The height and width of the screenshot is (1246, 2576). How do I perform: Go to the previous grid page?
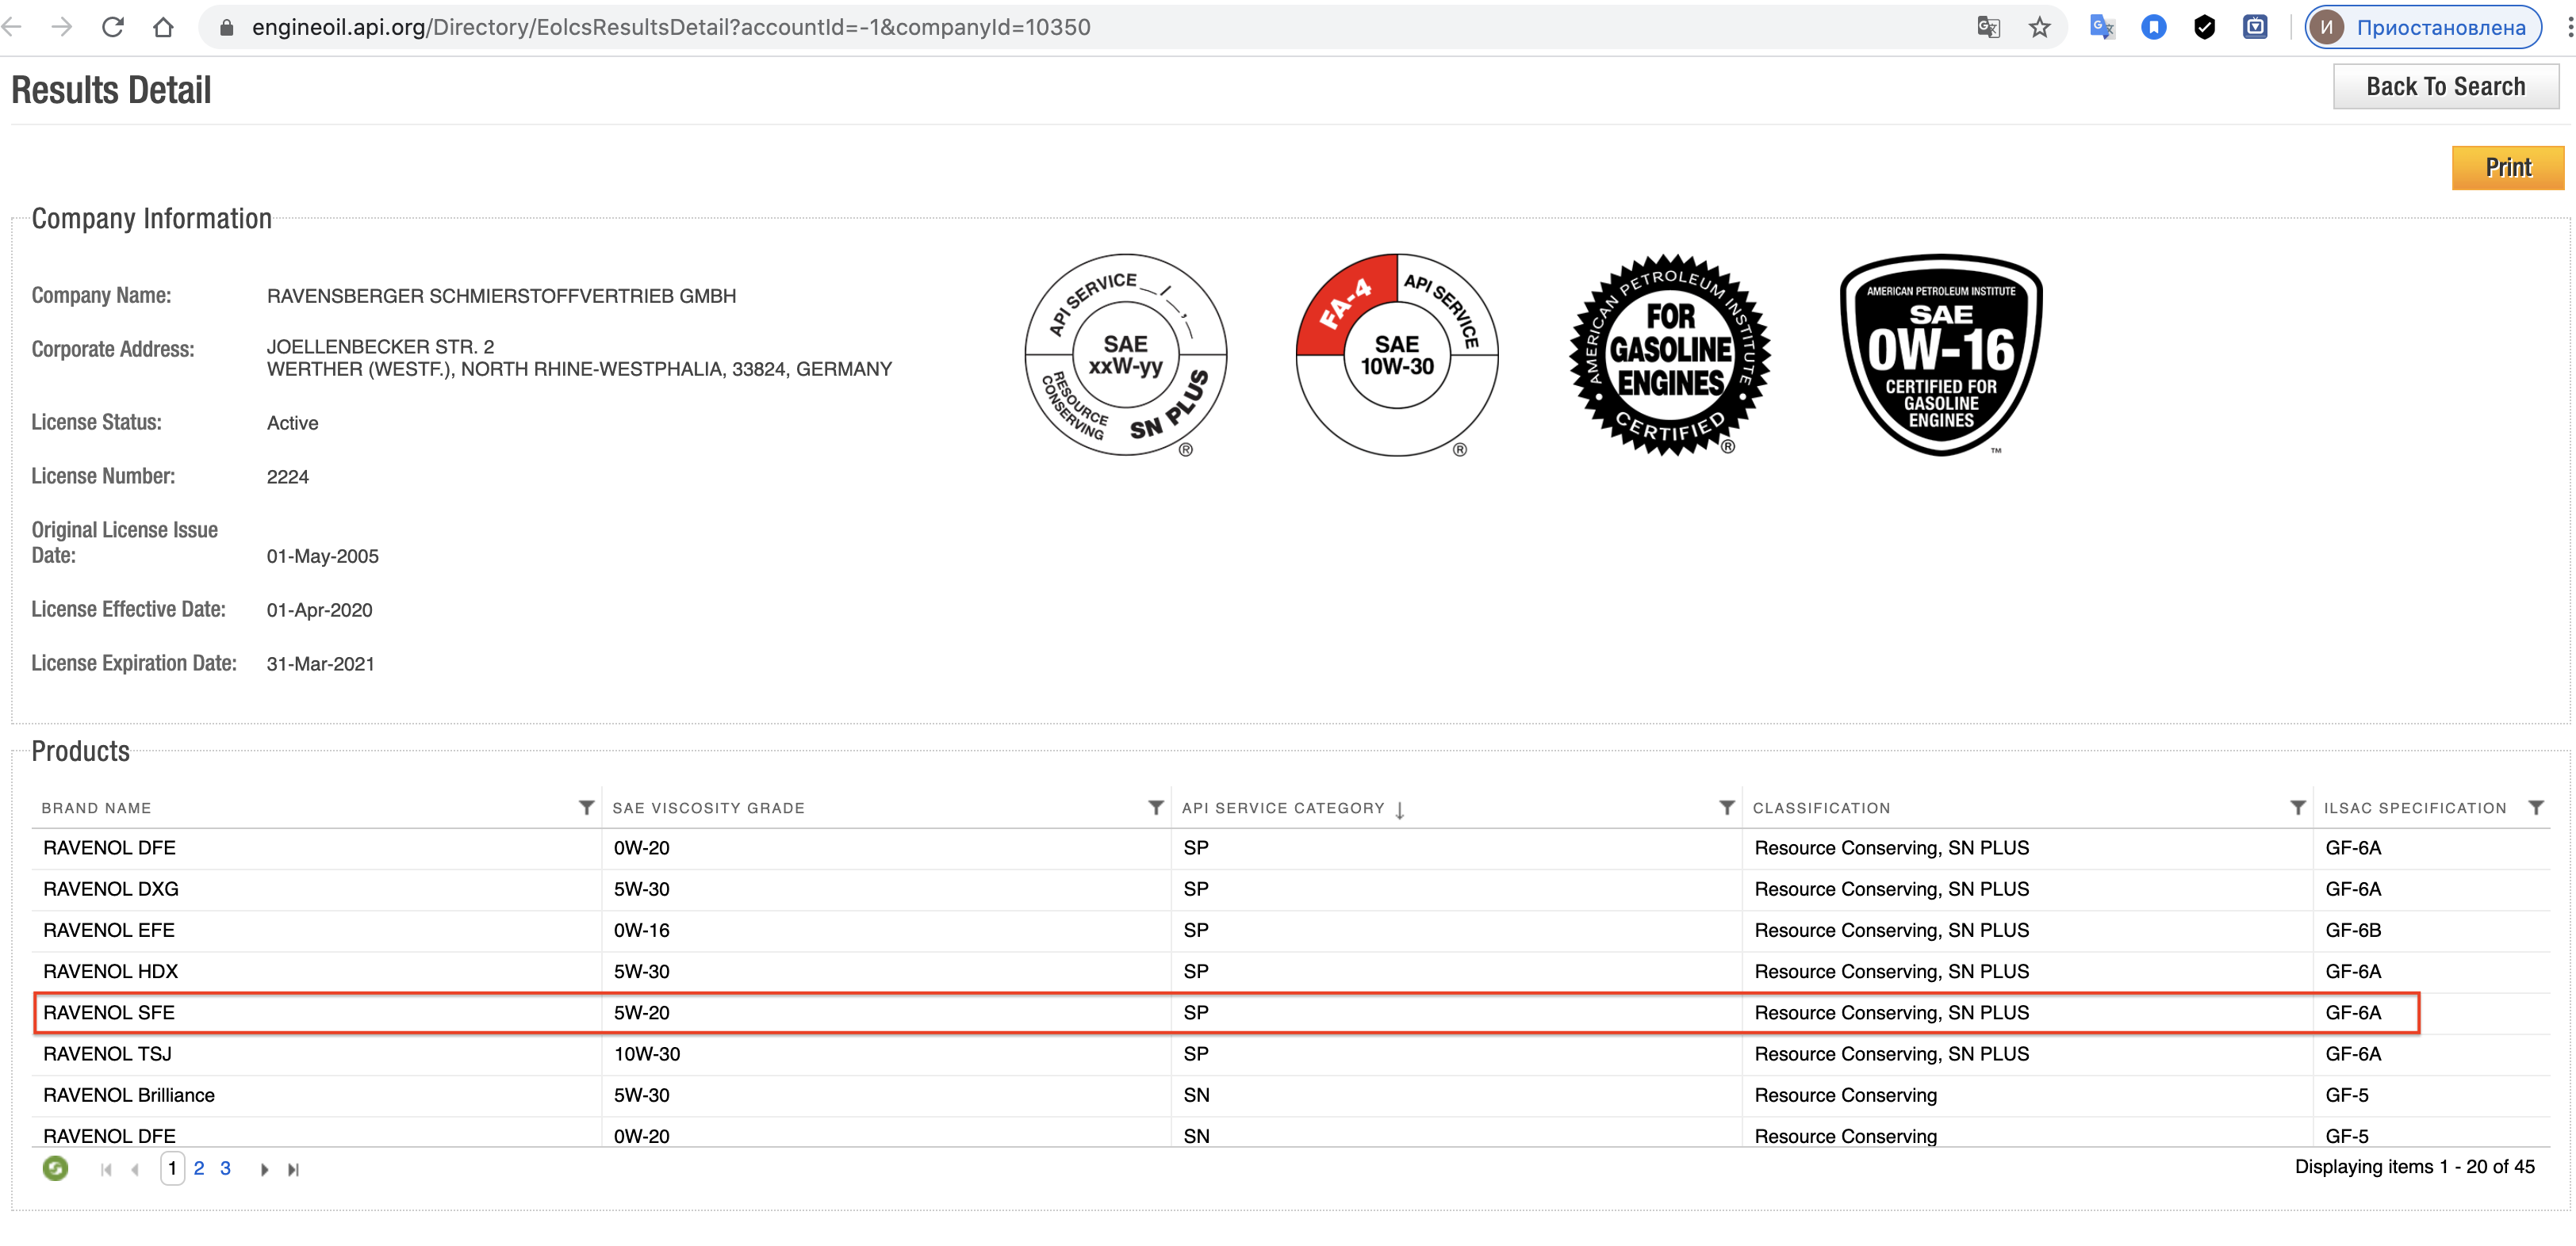(135, 1169)
